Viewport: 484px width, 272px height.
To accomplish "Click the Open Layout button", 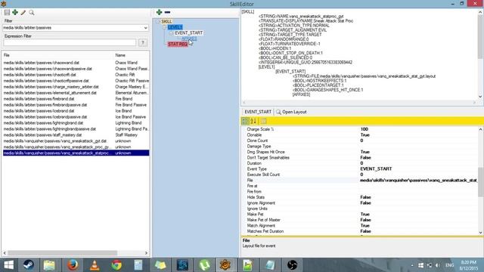I will (291, 112).
